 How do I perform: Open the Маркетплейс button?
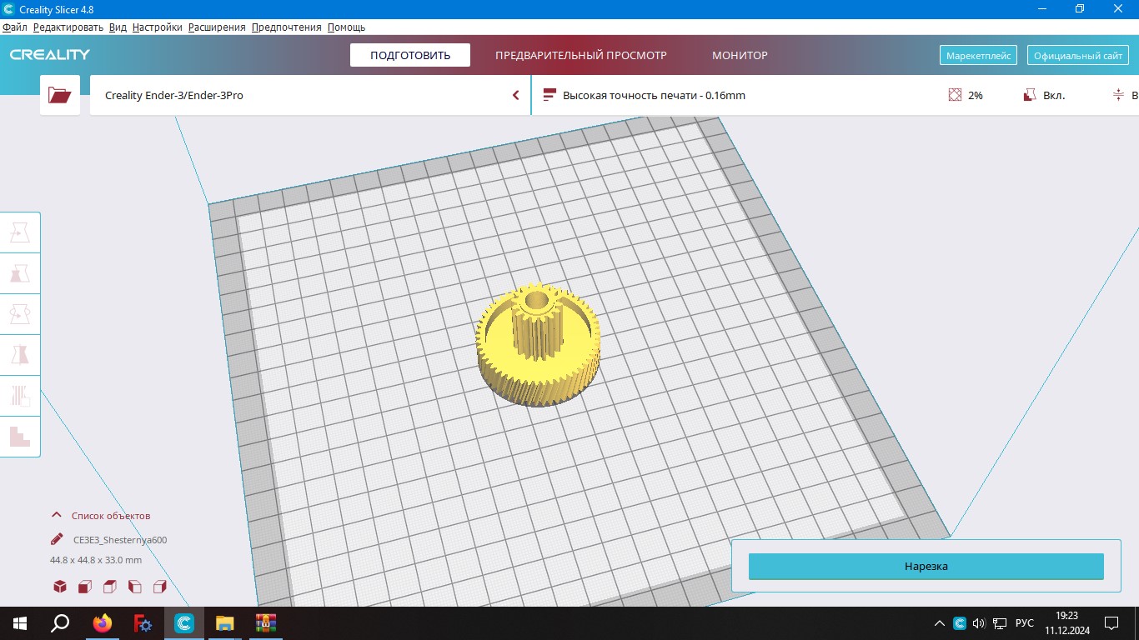pos(979,56)
